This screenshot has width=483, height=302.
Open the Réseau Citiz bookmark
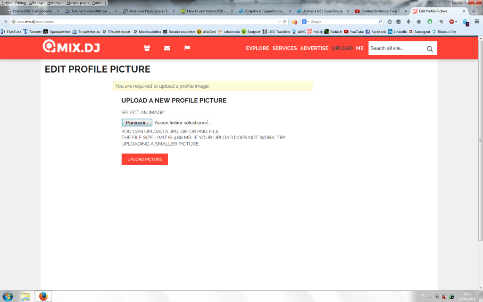[x=444, y=32]
